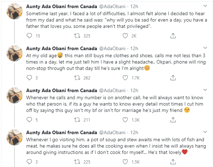Reply to the tweet about difficulties last year

click(29, 36)
